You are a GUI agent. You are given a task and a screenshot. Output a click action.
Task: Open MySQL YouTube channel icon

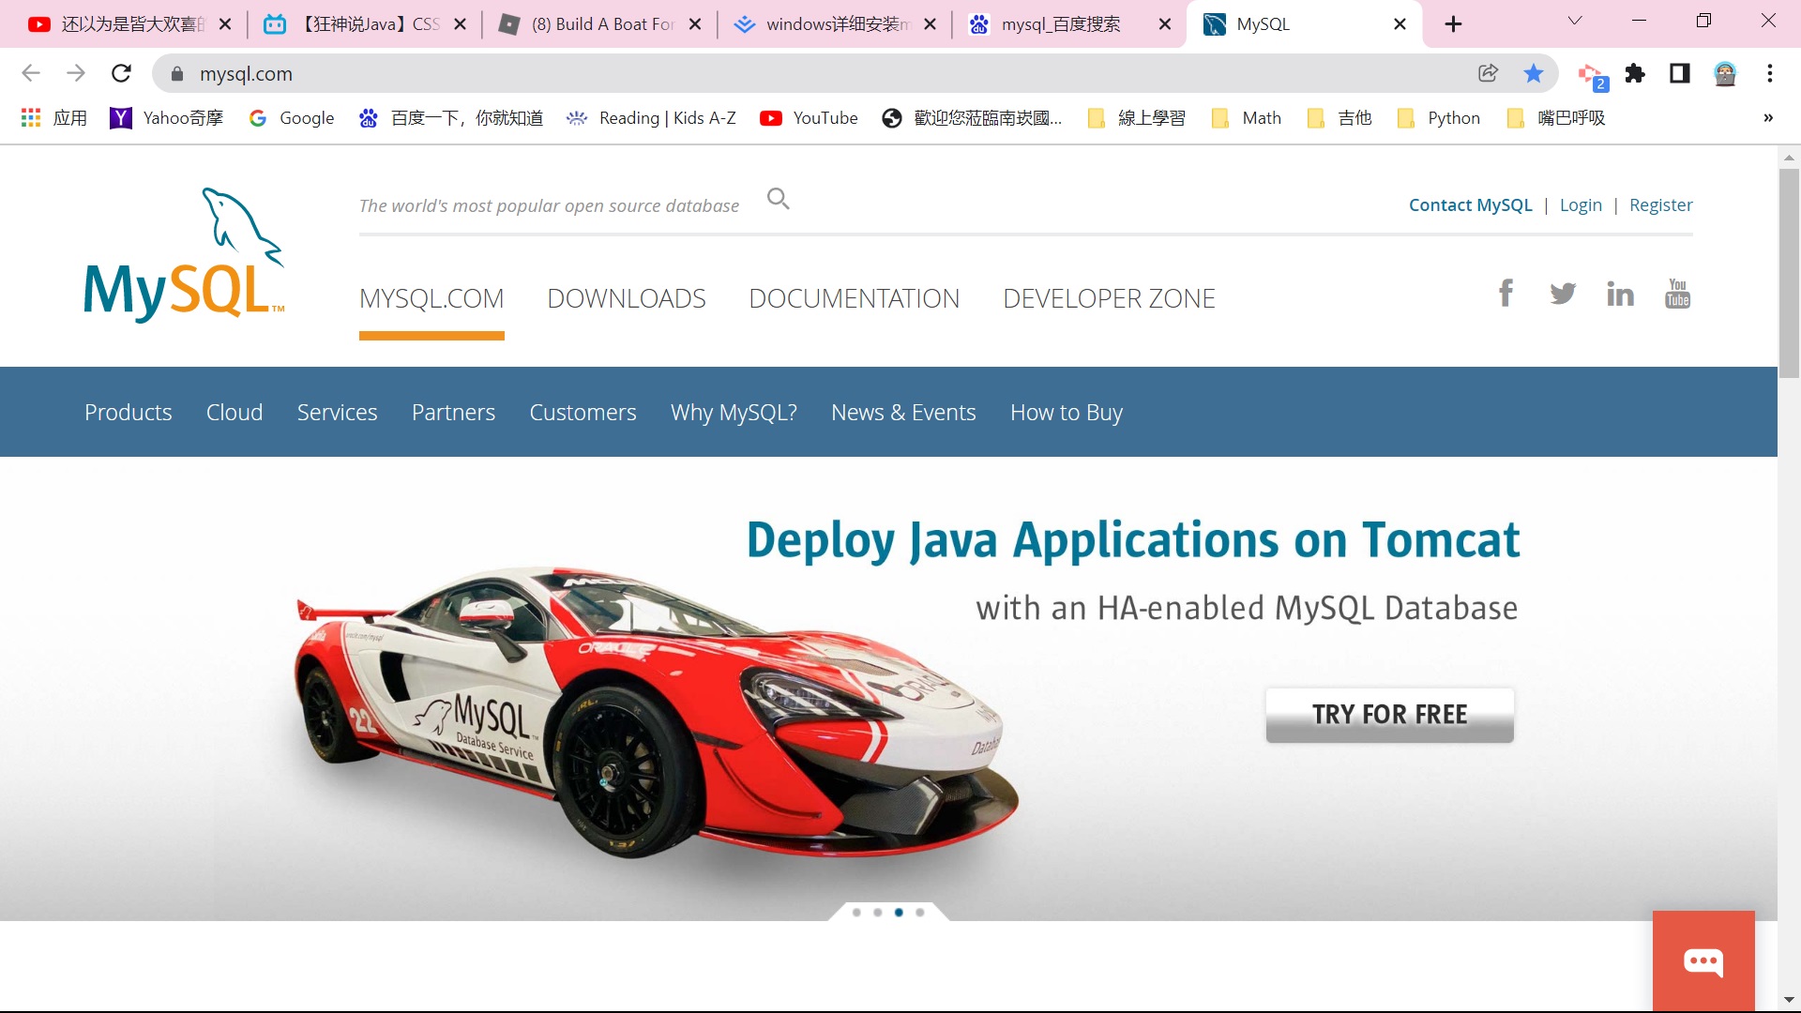pyautogui.click(x=1677, y=294)
